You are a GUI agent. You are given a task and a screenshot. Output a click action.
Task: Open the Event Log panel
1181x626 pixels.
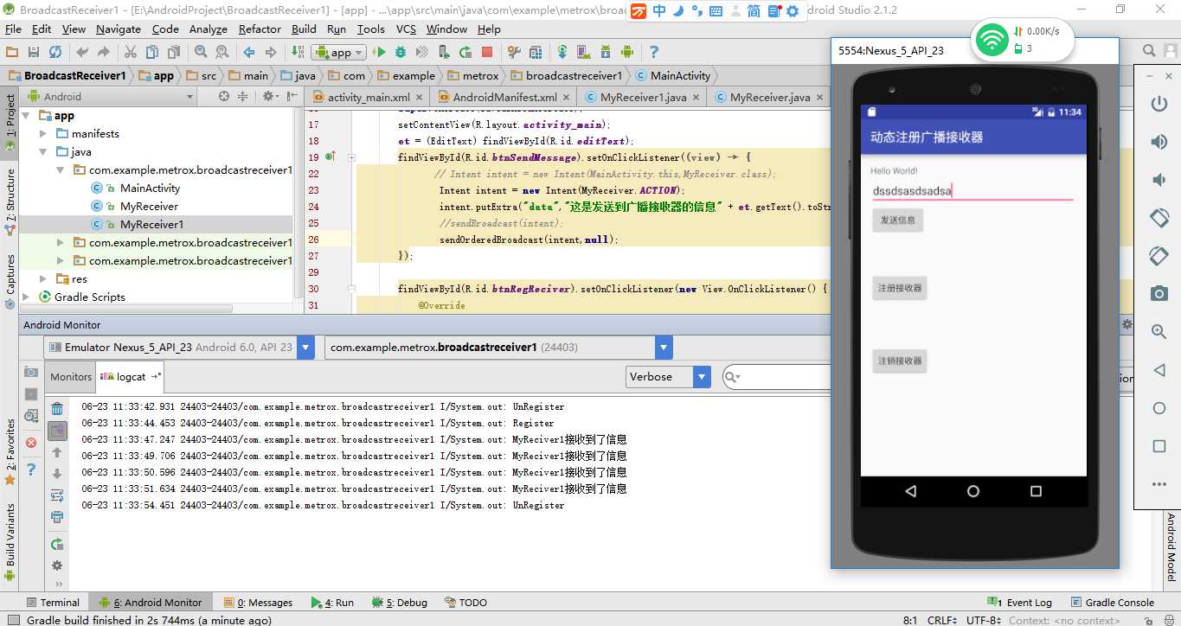click(1020, 602)
